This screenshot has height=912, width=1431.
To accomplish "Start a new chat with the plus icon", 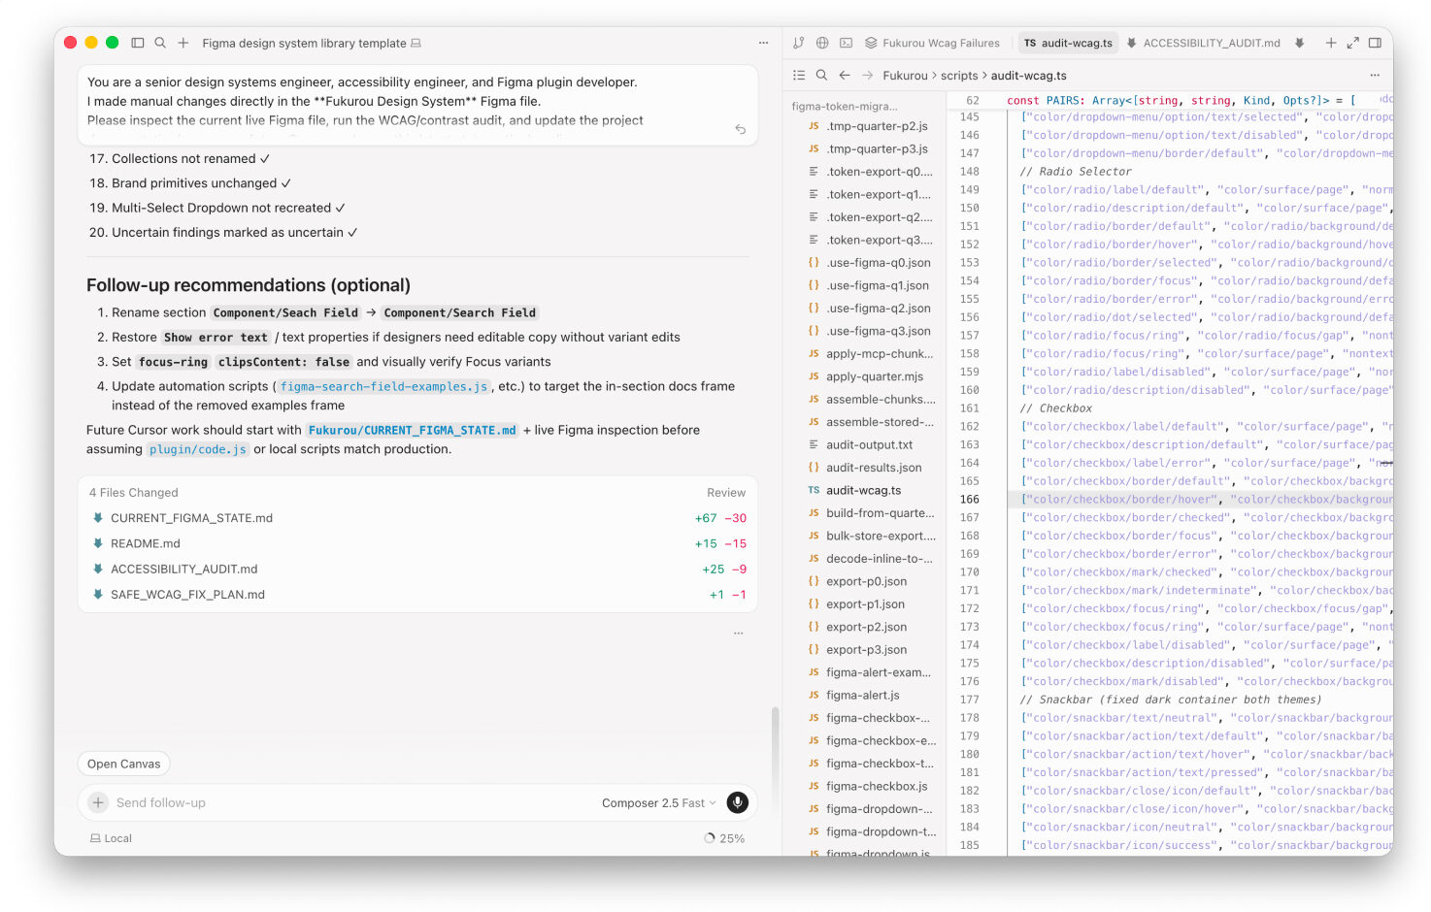I will (x=183, y=43).
